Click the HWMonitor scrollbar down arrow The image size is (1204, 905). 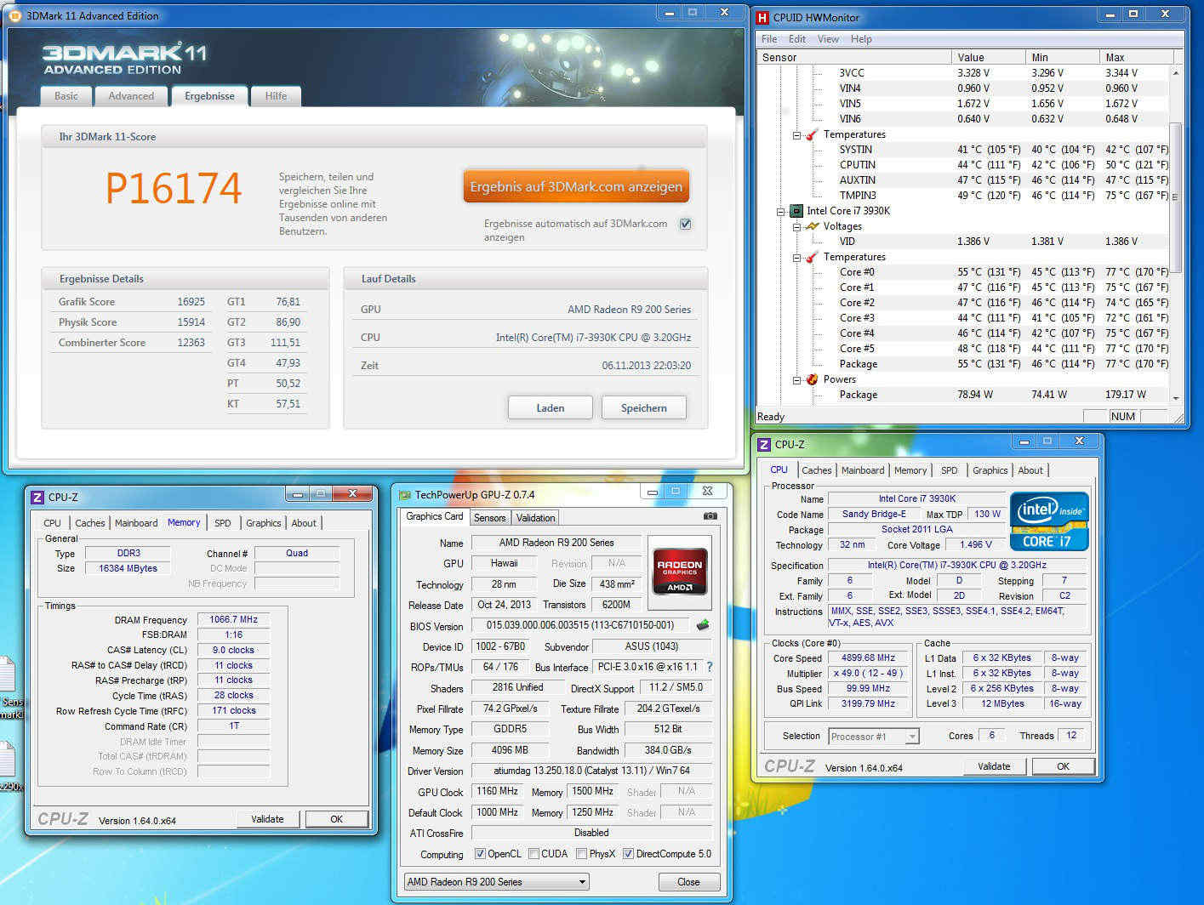point(1176,398)
